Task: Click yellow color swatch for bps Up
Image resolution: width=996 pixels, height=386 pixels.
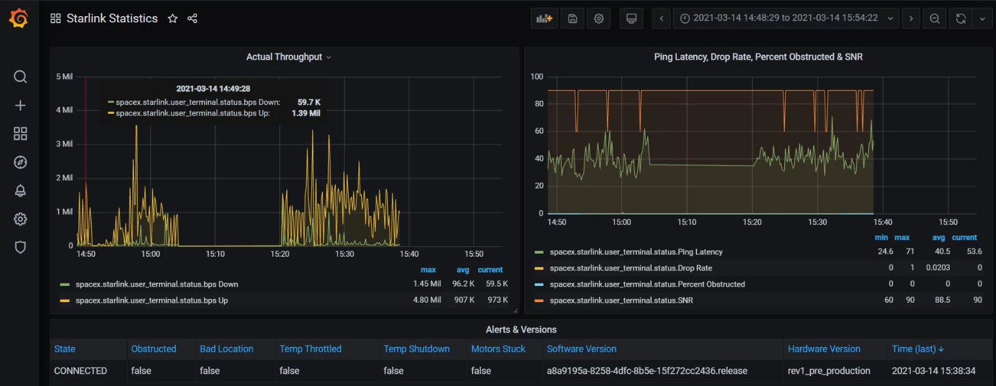Action: coord(65,301)
